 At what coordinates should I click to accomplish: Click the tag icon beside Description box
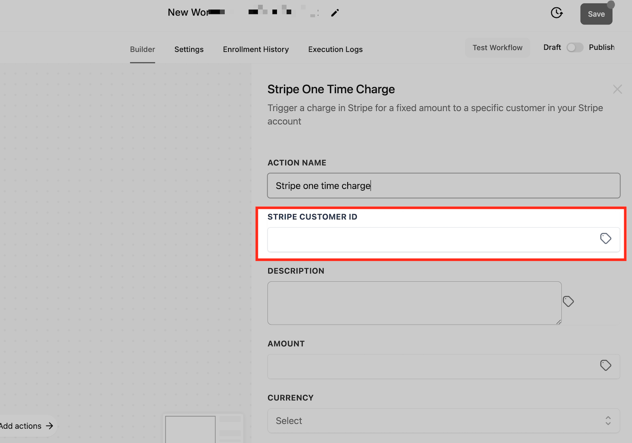568,301
